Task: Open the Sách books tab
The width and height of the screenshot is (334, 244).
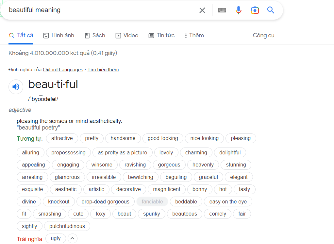Action: [x=95, y=35]
